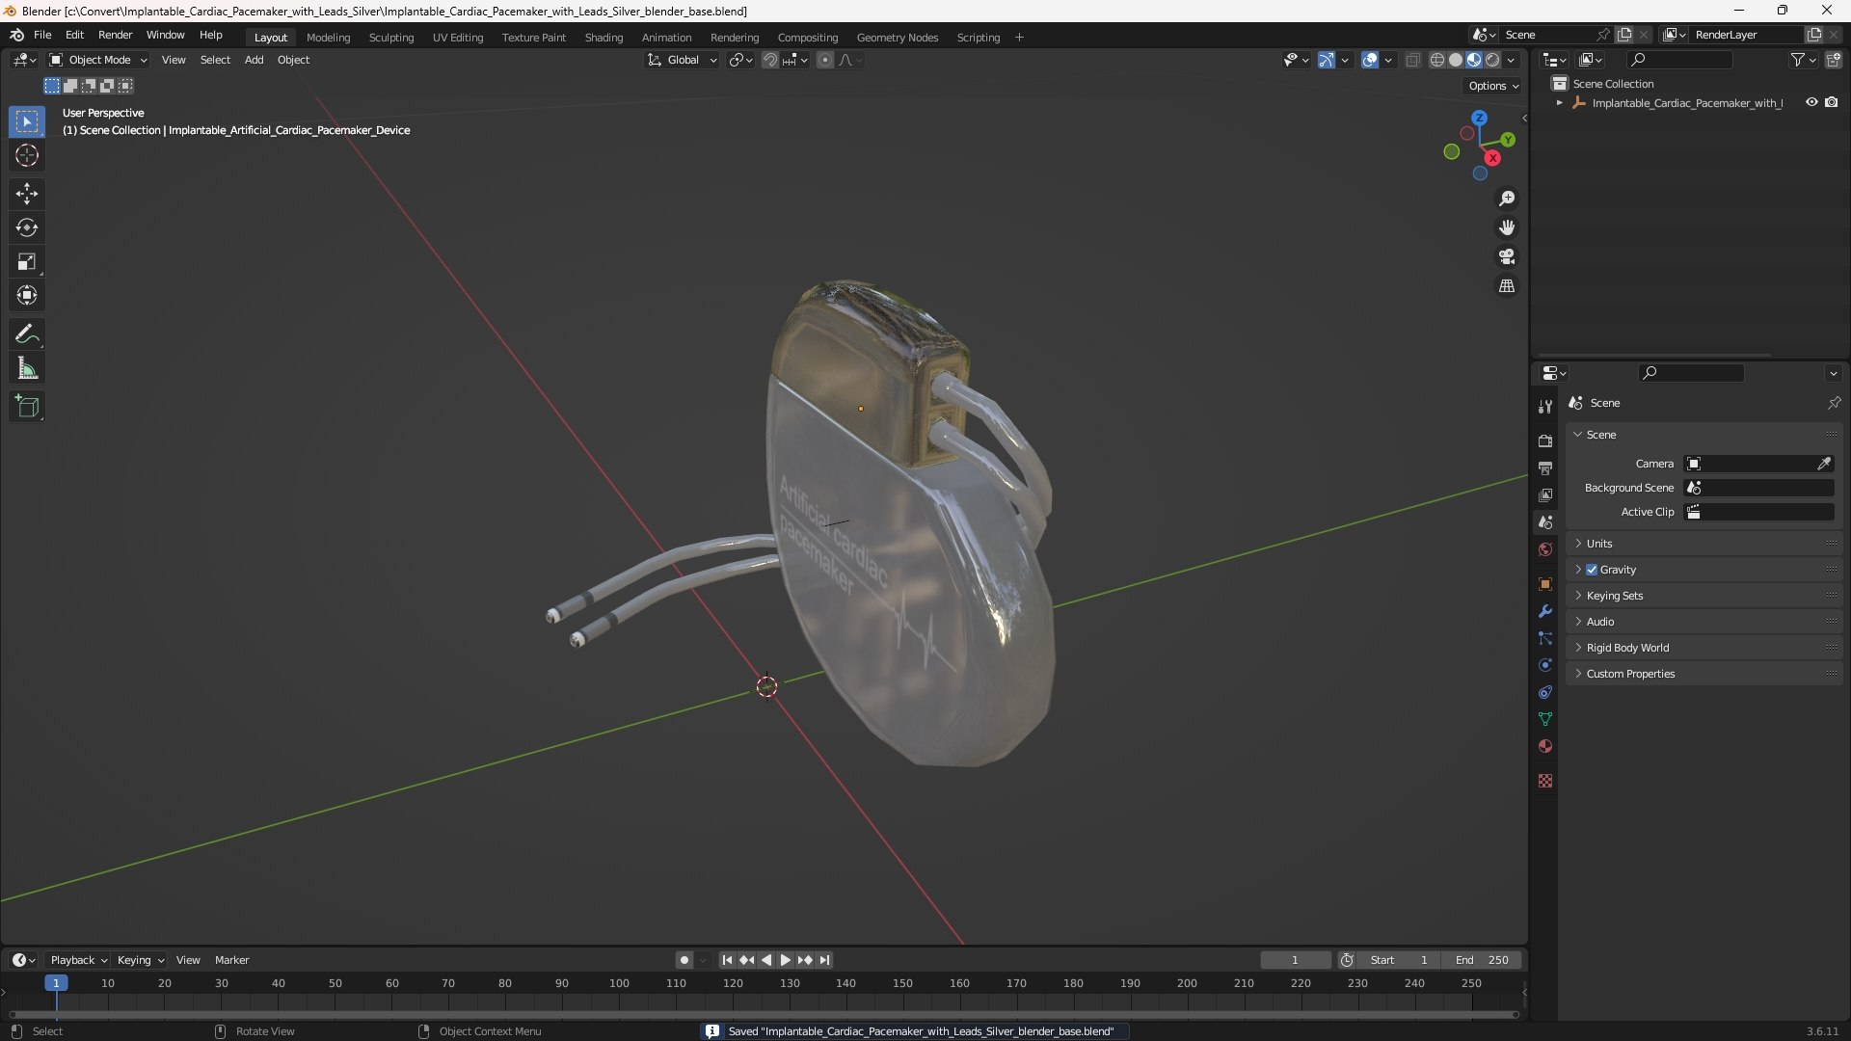Activate the Rotate tool
The height and width of the screenshot is (1041, 1851).
tap(27, 227)
